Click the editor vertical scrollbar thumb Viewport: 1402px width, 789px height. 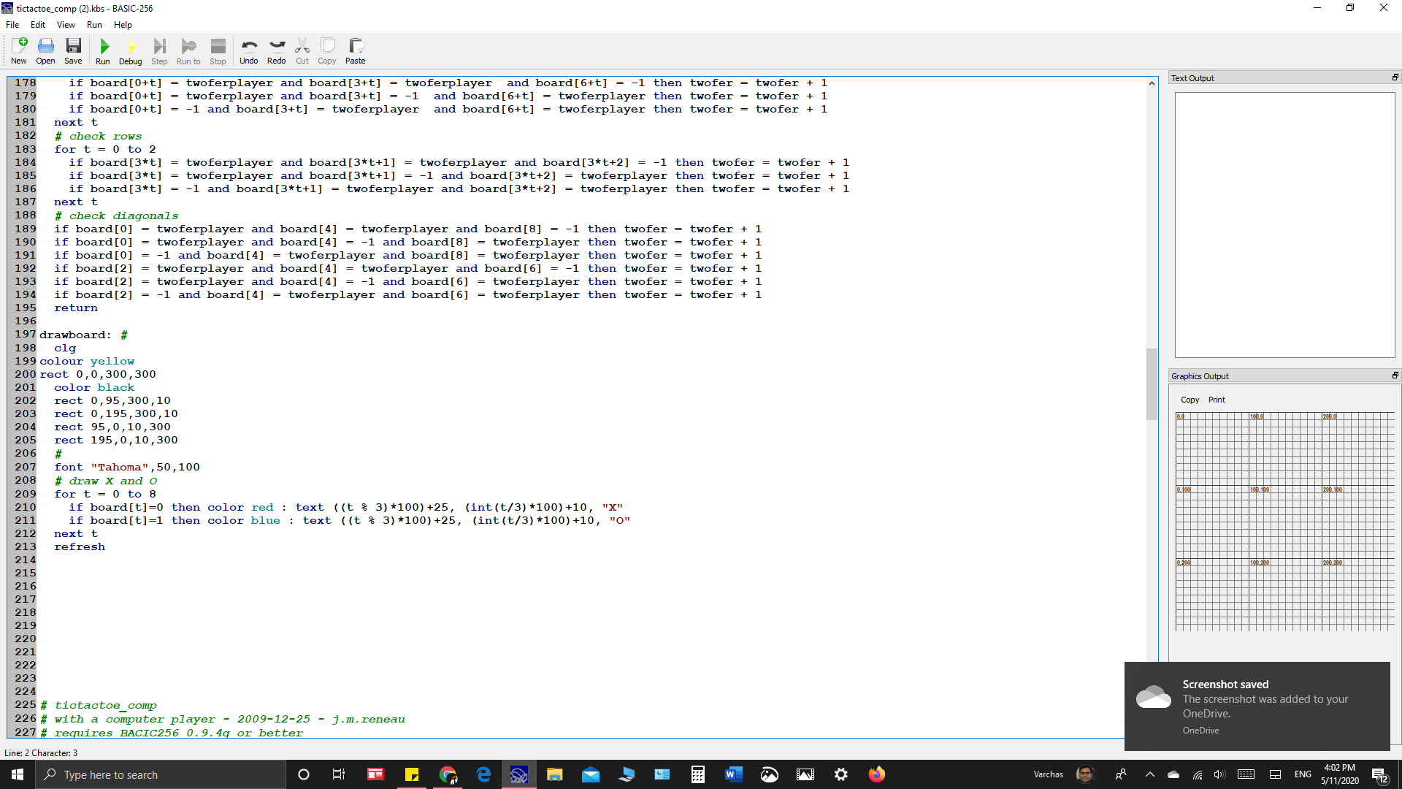tap(1152, 384)
